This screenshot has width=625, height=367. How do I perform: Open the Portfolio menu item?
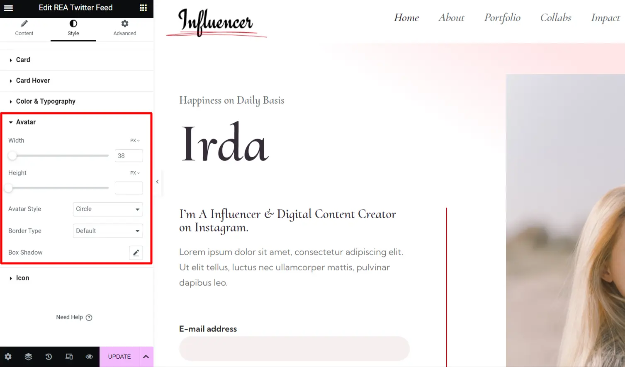(x=503, y=18)
